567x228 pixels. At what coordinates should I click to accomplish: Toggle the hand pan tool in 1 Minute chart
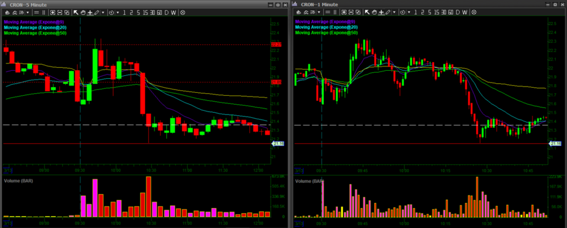pyautogui.click(x=373, y=12)
